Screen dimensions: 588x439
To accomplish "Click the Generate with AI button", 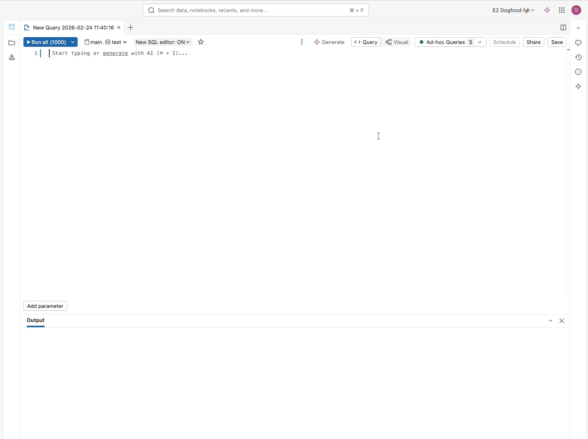I will click(x=329, y=42).
